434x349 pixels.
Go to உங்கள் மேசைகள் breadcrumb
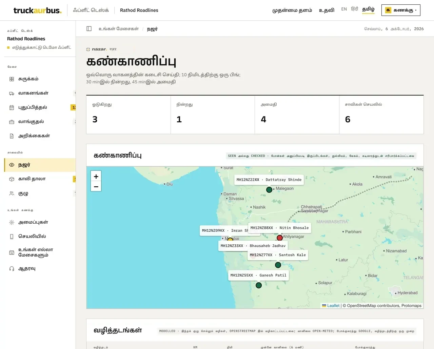(x=119, y=29)
